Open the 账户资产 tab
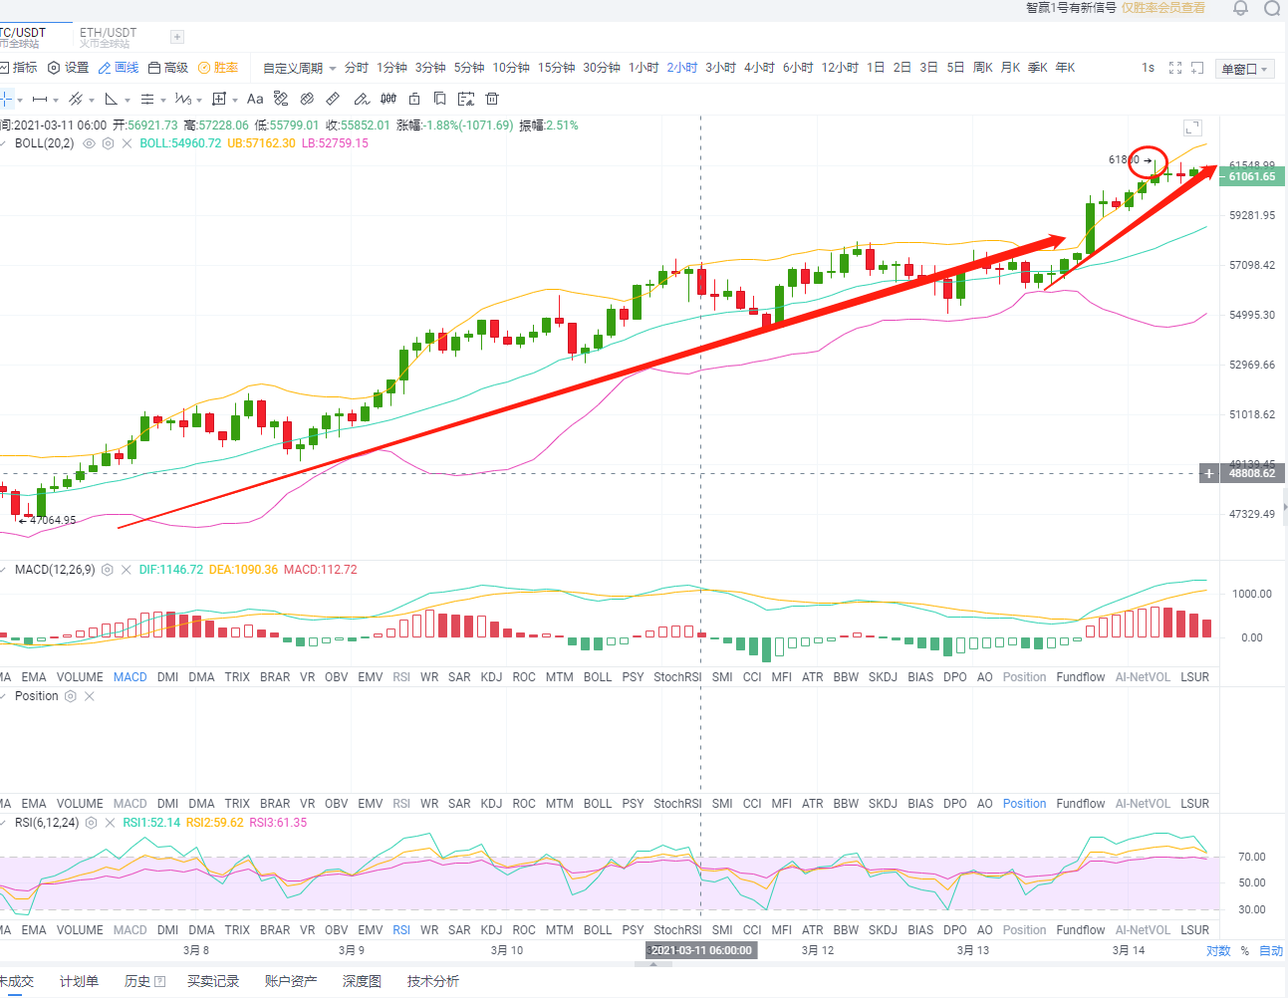This screenshot has width=1288, height=1004. (x=291, y=982)
